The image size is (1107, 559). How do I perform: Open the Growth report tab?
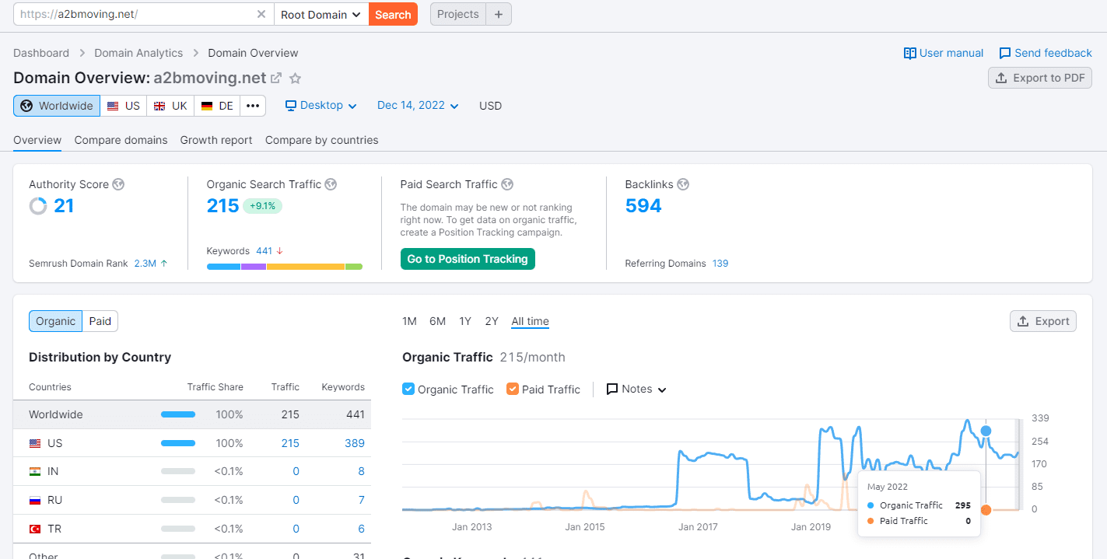click(x=216, y=140)
